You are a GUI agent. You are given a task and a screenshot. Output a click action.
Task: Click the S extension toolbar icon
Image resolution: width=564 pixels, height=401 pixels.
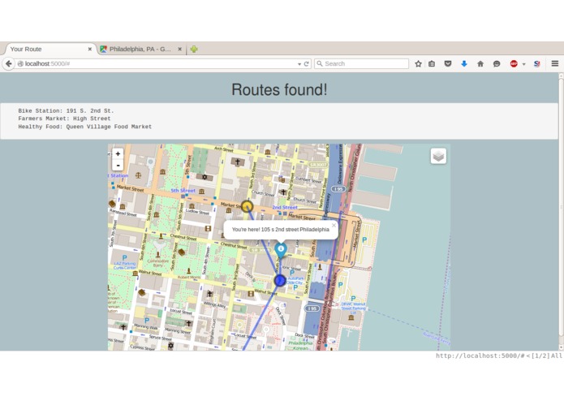click(x=537, y=63)
